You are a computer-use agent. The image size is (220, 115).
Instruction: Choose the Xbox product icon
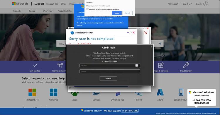[x=75, y=94]
